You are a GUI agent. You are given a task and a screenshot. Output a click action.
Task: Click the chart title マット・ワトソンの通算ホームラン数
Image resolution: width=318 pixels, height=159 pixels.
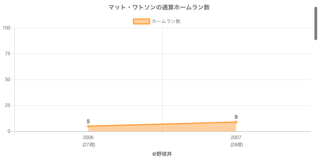click(159, 8)
